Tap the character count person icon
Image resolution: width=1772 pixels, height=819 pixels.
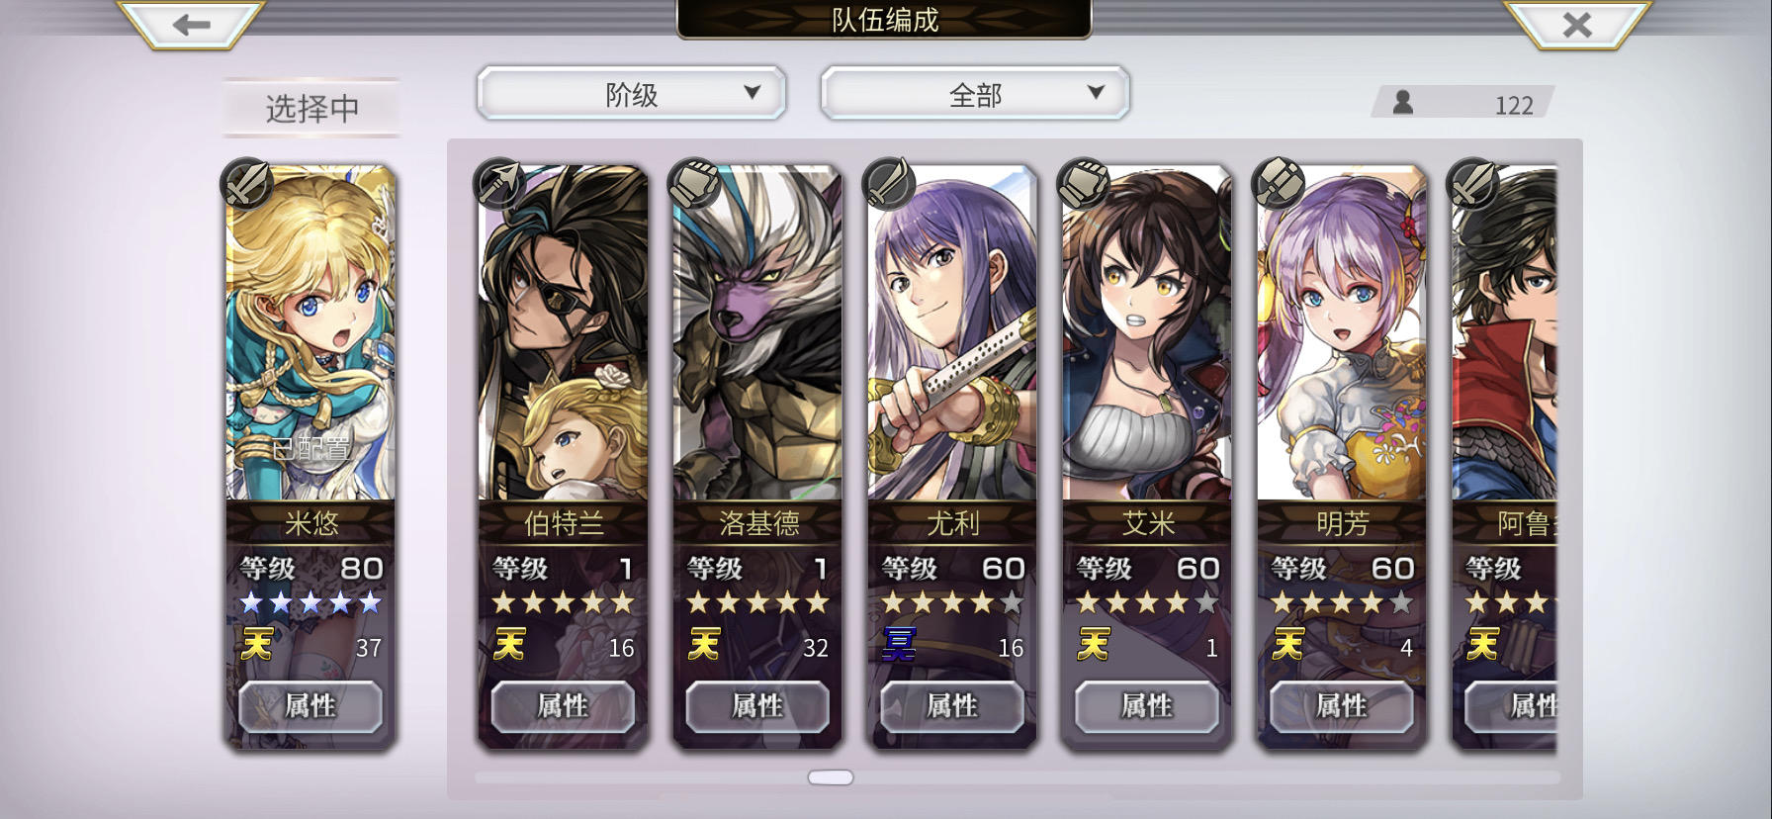click(1402, 102)
